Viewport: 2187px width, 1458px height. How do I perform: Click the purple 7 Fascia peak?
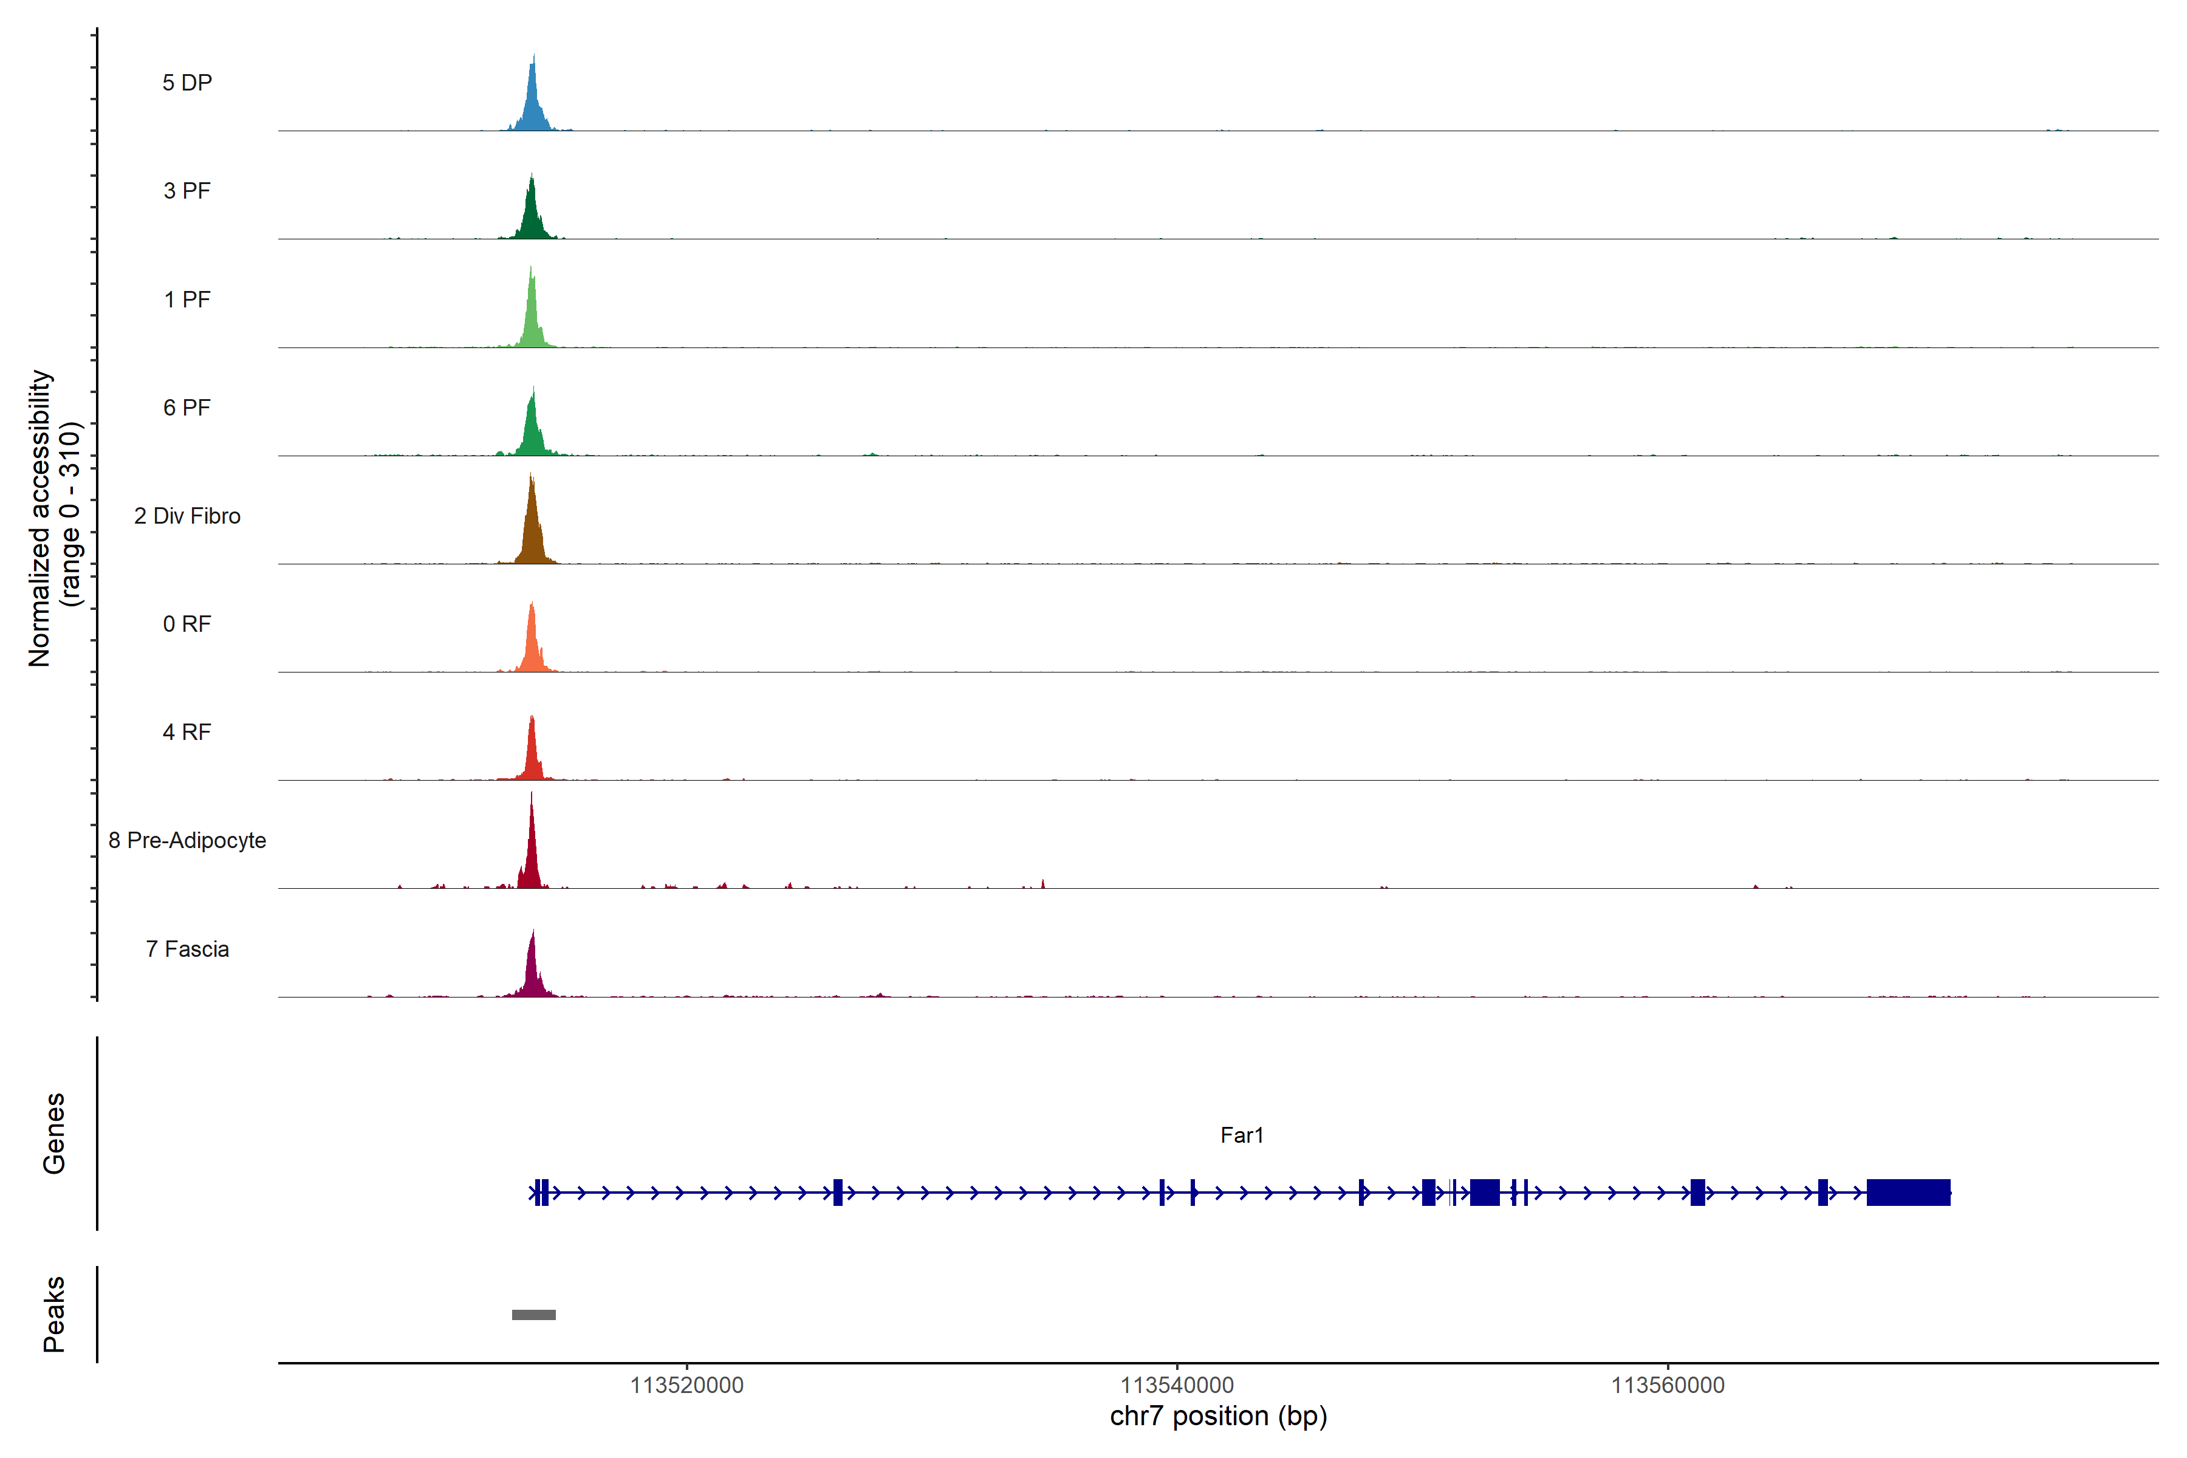pyautogui.click(x=532, y=971)
